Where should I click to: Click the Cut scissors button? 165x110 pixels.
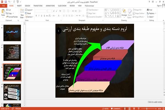9,10
